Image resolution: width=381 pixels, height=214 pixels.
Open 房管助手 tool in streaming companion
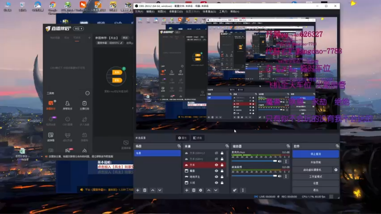pos(68,105)
